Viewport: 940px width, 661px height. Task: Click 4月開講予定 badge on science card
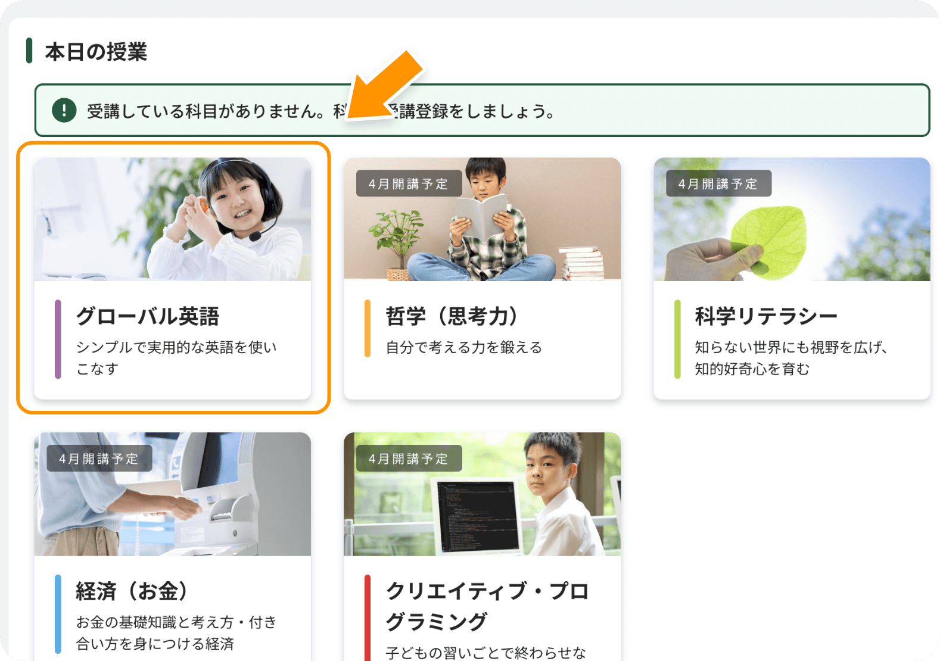click(718, 183)
